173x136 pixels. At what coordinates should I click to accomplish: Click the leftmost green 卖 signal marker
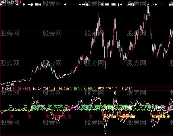click(11, 106)
